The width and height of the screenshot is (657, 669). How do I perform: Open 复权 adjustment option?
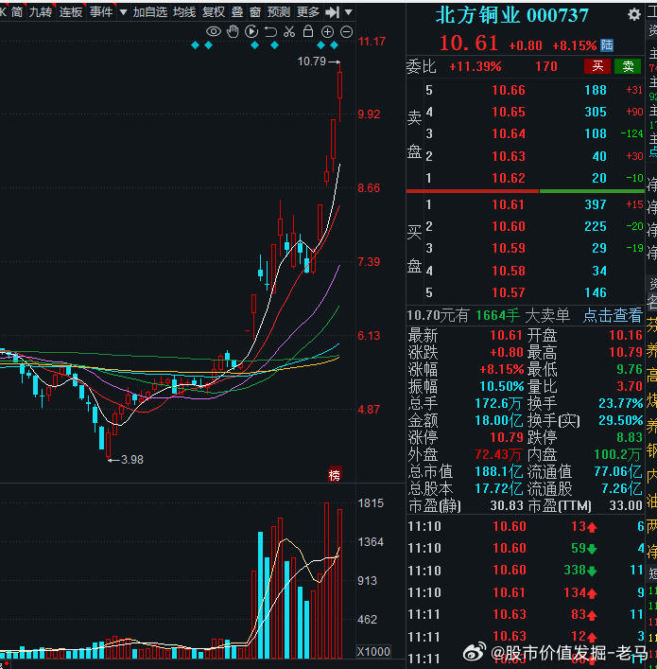pos(214,12)
